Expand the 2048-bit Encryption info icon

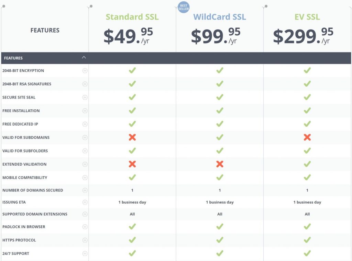pyautogui.click(x=85, y=71)
